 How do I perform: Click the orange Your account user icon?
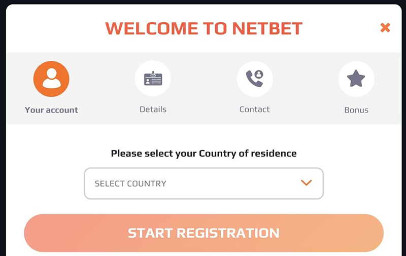click(x=51, y=79)
